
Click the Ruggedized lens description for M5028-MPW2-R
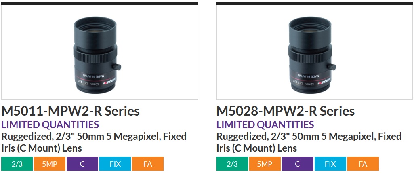point(309,142)
